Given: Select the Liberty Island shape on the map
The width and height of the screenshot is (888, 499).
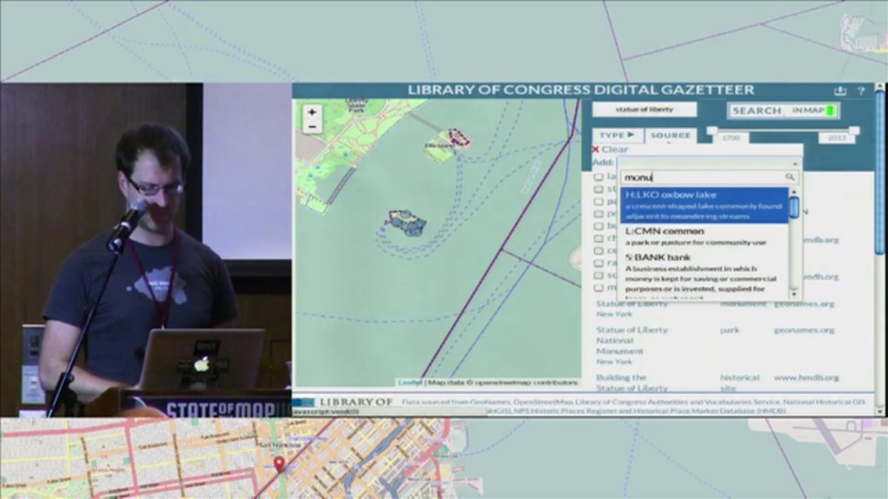Looking at the screenshot, I should click(x=407, y=223).
